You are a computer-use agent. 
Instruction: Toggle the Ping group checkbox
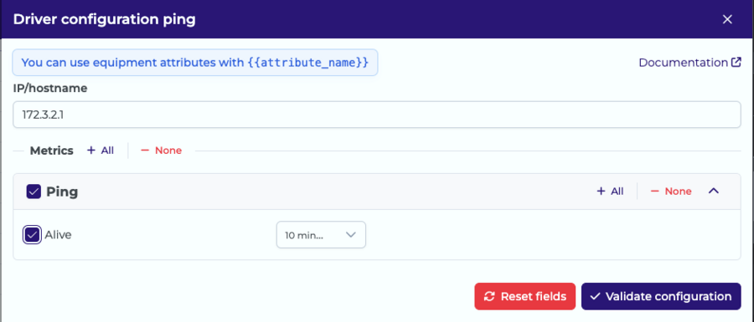34,192
